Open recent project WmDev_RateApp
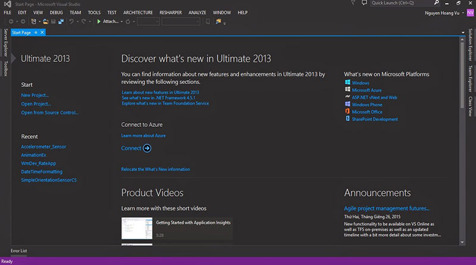476x265 pixels. tap(39, 164)
